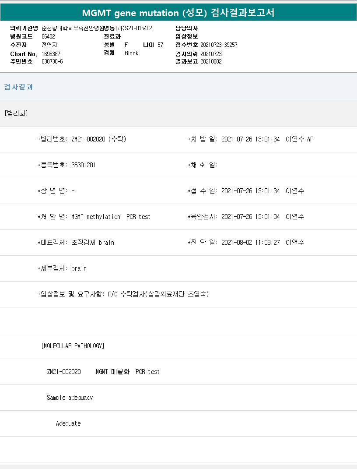The height and width of the screenshot is (469, 357).
Task: Click specimen type 'Block'
Action: tap(131, 53)
